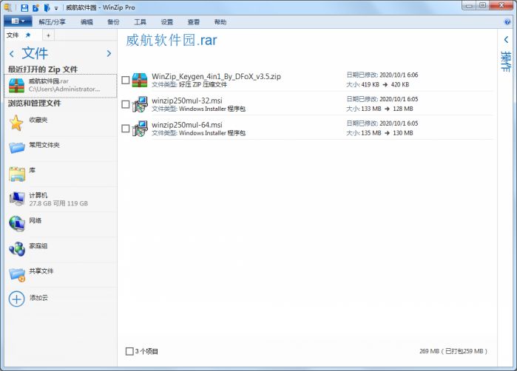Click the 库 libraries icon
This screenshot has width=517, height=371.
(17, 174)
